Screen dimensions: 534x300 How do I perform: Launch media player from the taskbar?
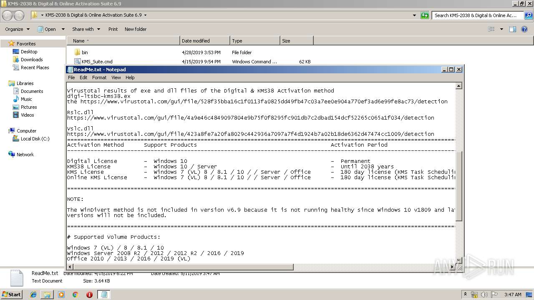[x=61, y=295]
